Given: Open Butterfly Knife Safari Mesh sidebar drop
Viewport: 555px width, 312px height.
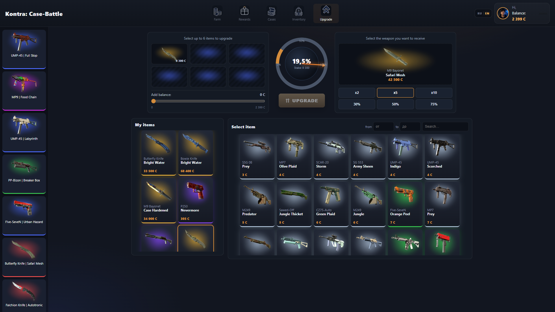Looking at the screenshot, I should 24,257.
